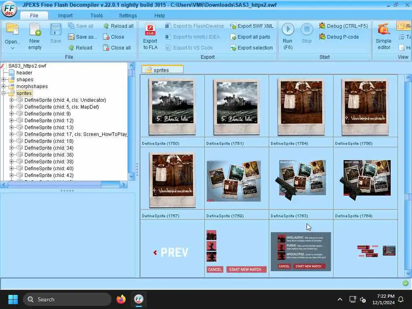412x309 pixels.
Task: Open the Open button dropdown arrow
Action: tap(12, 48)
